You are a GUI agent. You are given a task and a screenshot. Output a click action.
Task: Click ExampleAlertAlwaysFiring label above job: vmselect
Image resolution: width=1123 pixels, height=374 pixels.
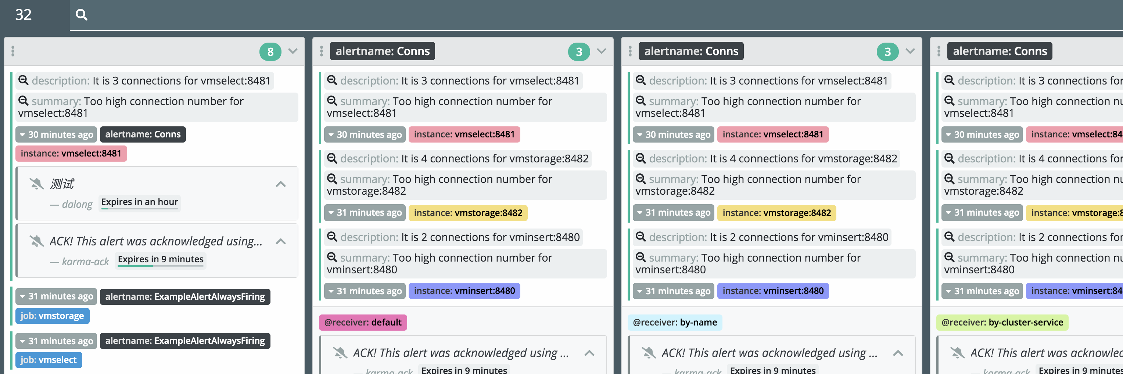[x=185, y=341]
